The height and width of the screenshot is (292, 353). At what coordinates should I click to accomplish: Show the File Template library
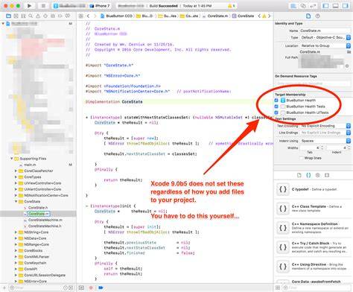click(299, 175)
